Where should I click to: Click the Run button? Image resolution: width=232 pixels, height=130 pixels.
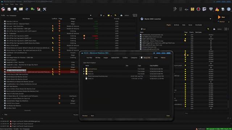point(221,17)
